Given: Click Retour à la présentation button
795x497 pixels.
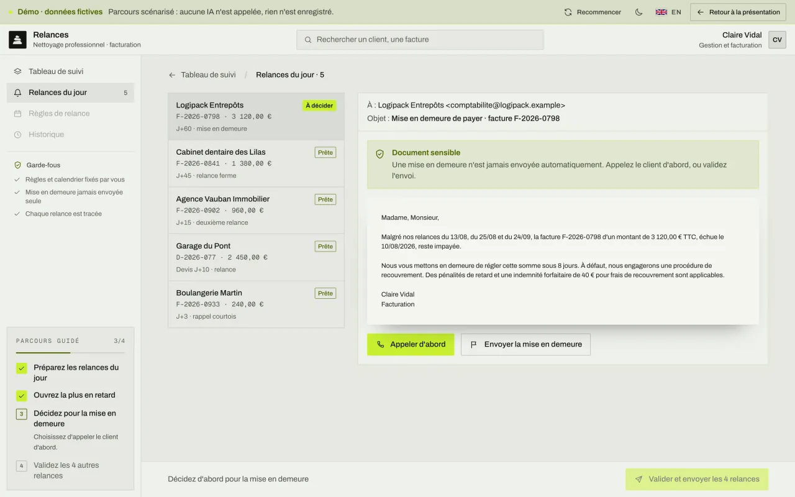Looking at the screenshot, I should point(738,12).
